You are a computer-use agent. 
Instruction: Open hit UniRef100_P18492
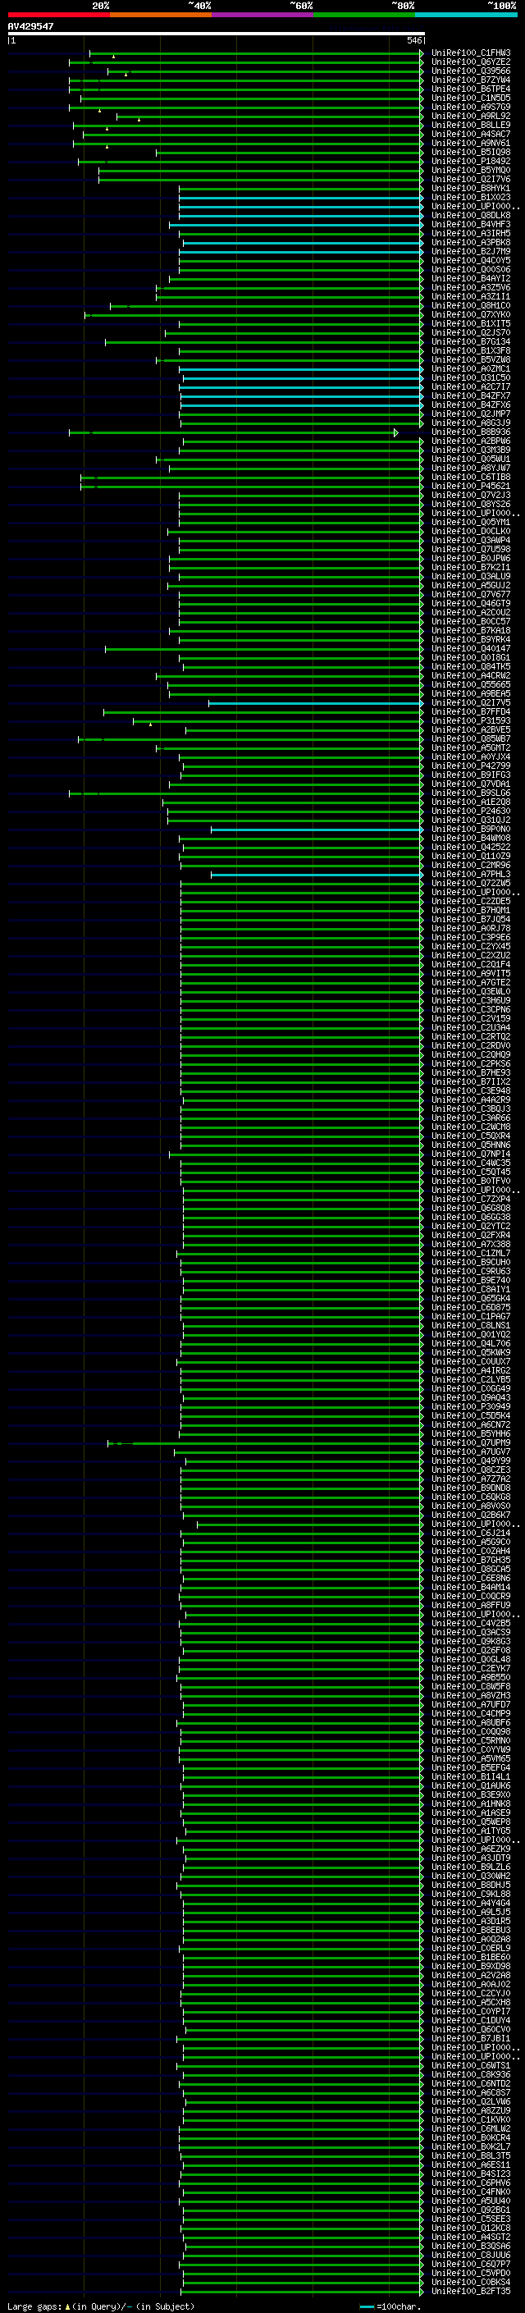click(471, 161)
